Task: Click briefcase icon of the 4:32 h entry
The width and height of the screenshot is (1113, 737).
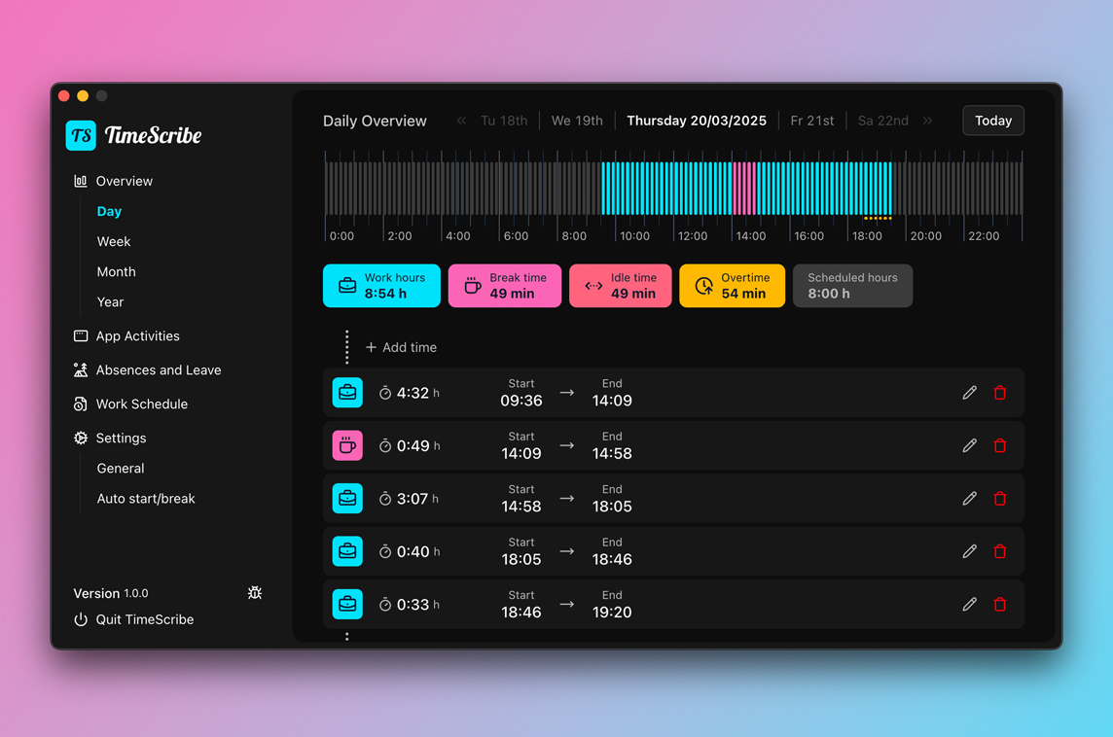Action: (347, 392)
